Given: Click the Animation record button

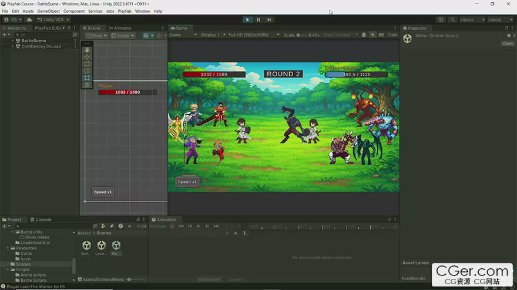Looking at the screenshot, I should pyautogui.click(x=172, y=226).
